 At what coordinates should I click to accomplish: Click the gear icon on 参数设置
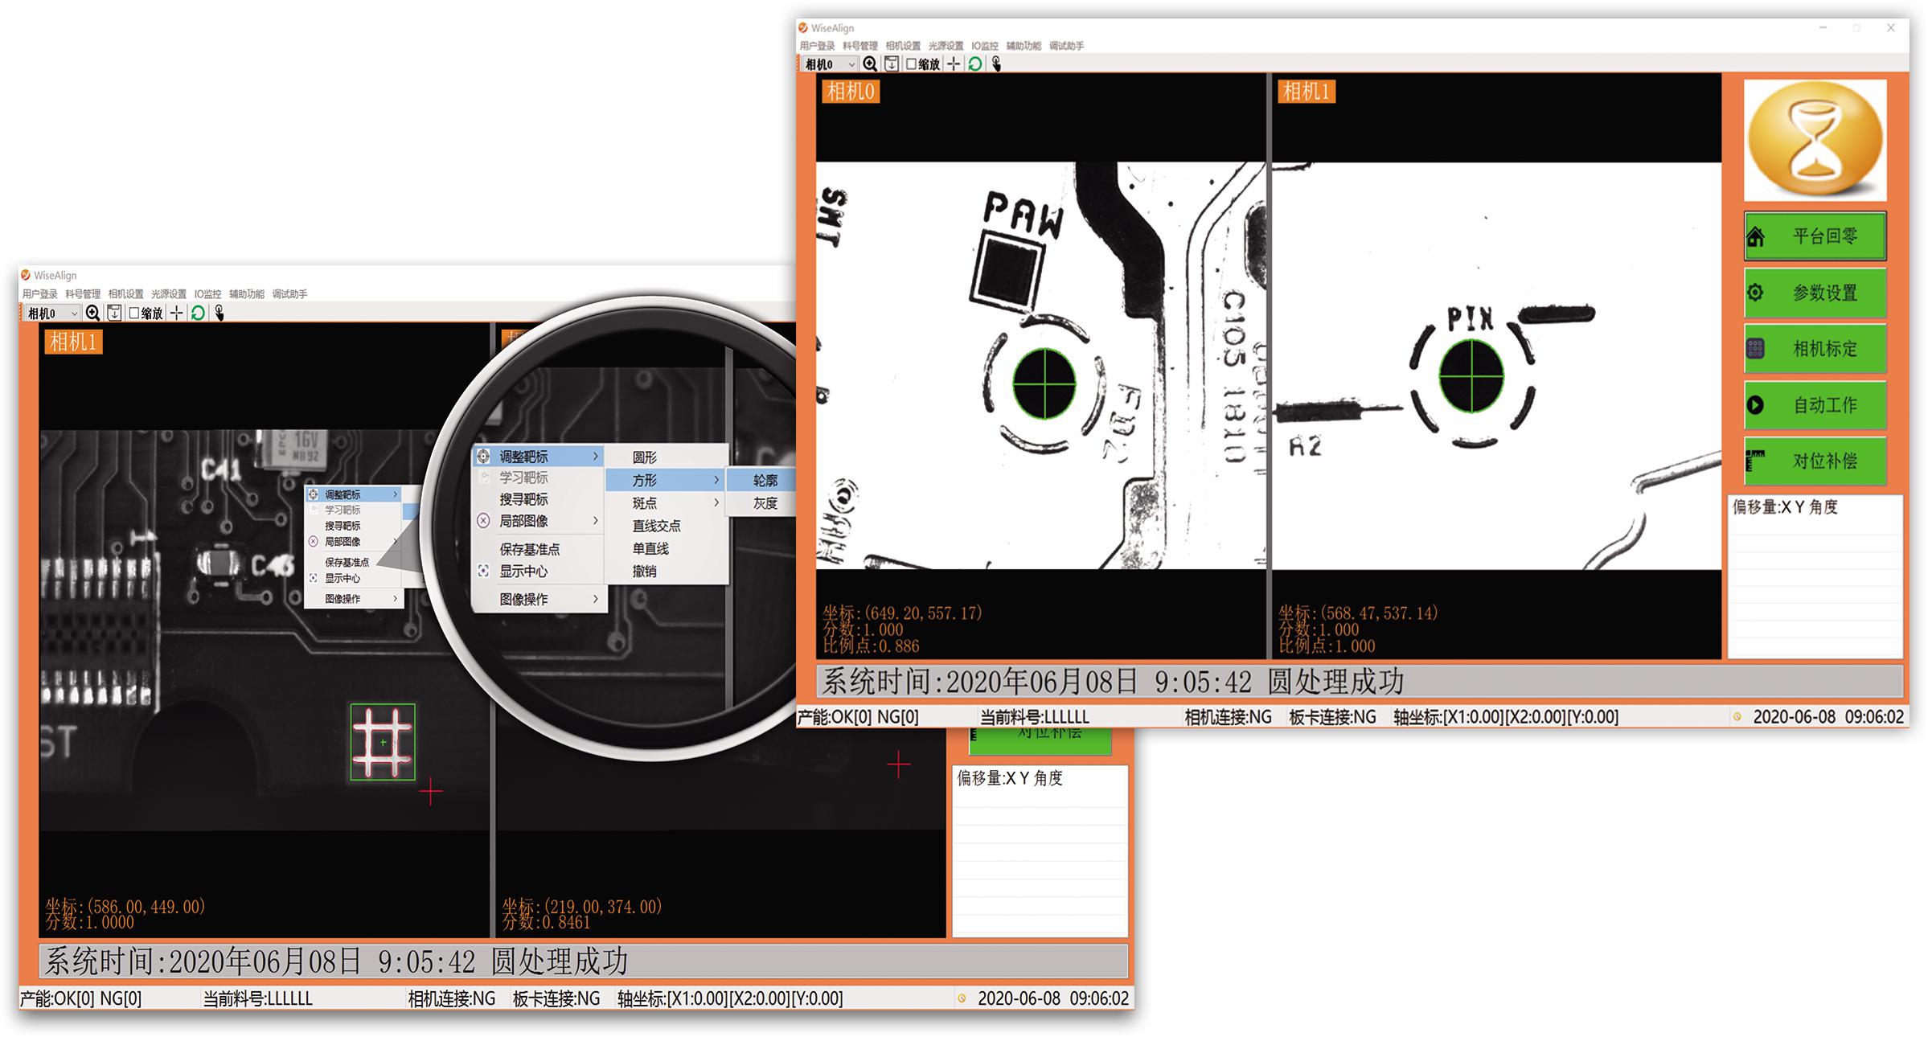[1756, 293]
